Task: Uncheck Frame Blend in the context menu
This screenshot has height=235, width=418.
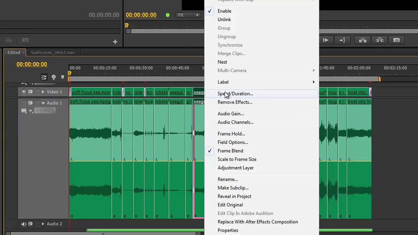Action: pyautogui.click(x=261, y=151)
